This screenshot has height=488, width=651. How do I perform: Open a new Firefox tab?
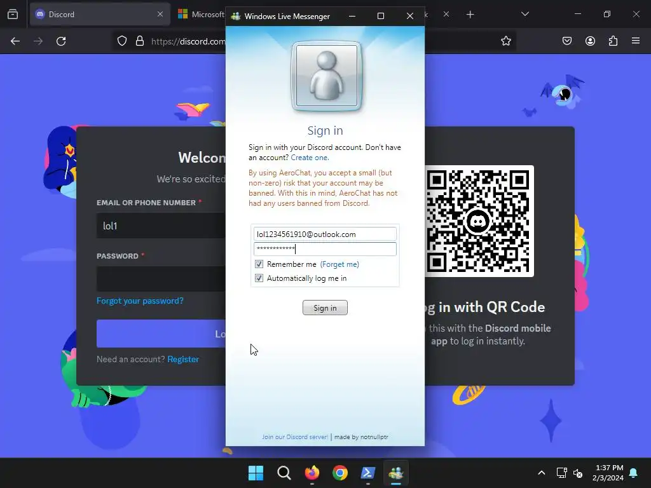[x=470, y=15]
